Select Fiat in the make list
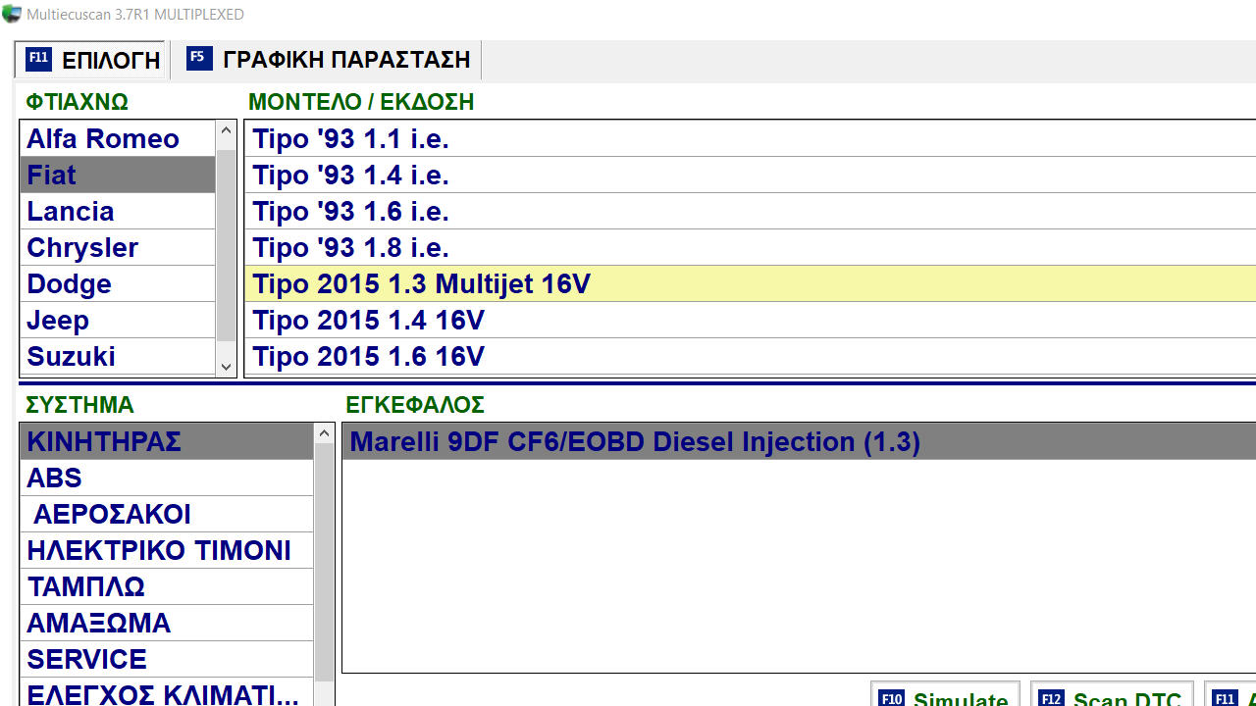1256x706 pixels. (x=118, y=175)
